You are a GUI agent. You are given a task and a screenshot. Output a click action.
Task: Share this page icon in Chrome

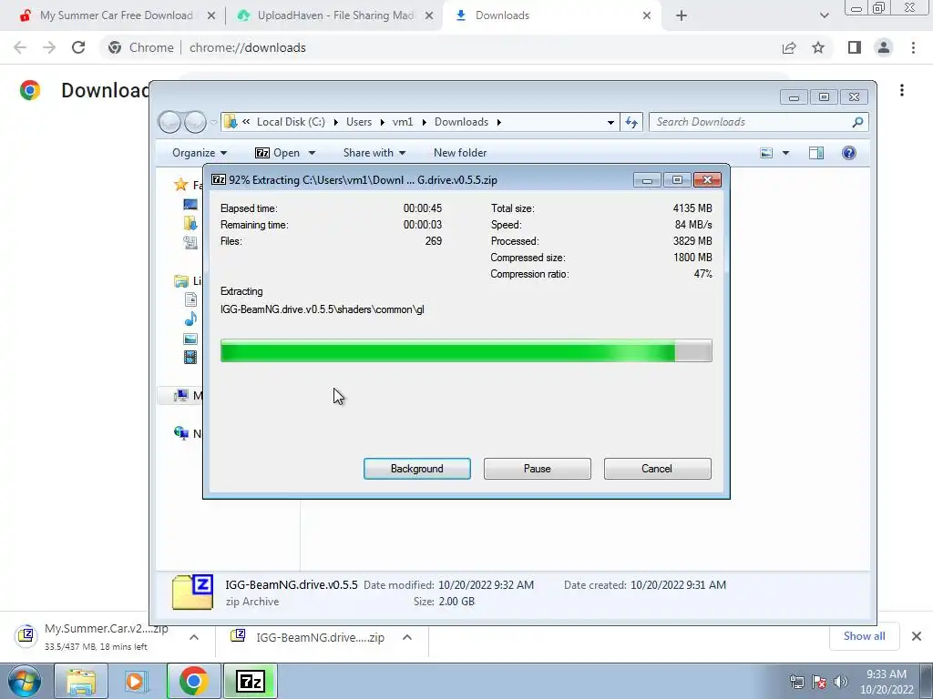(789, 47)
